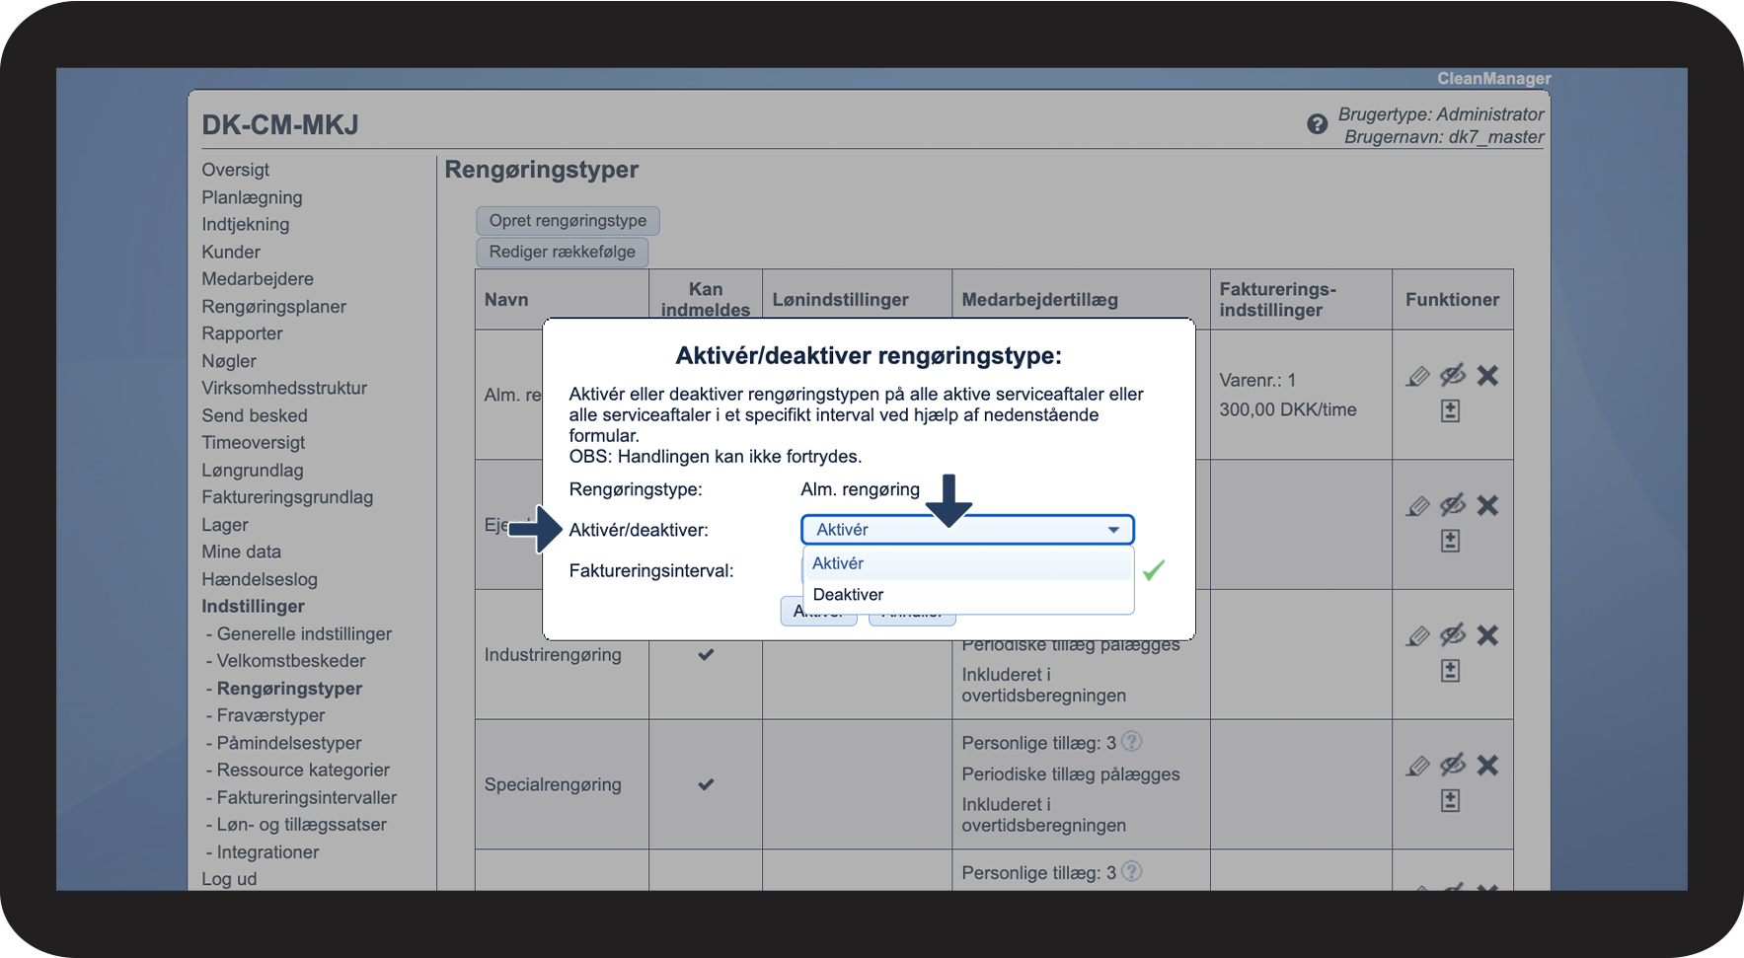This screenshot has width=1744, height=958.
Task: Open Løngrundlag in sidebar
Action: tap(253, 471)
